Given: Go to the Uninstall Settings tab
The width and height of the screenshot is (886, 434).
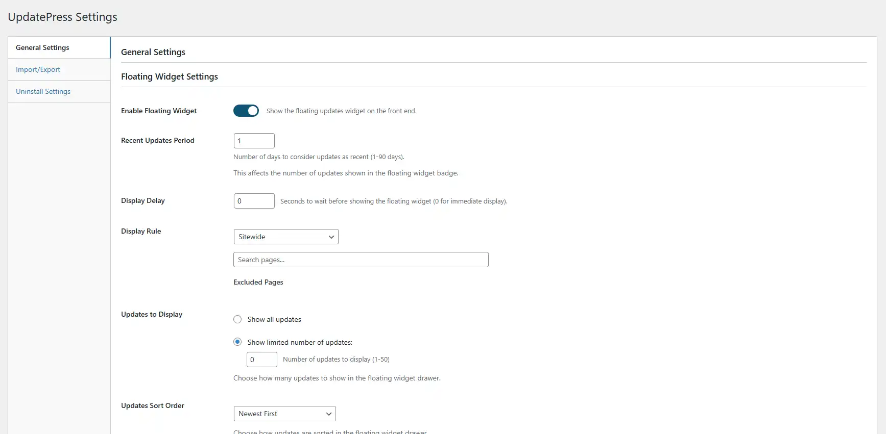Looking at the screenshot, I should click(59, 92).
